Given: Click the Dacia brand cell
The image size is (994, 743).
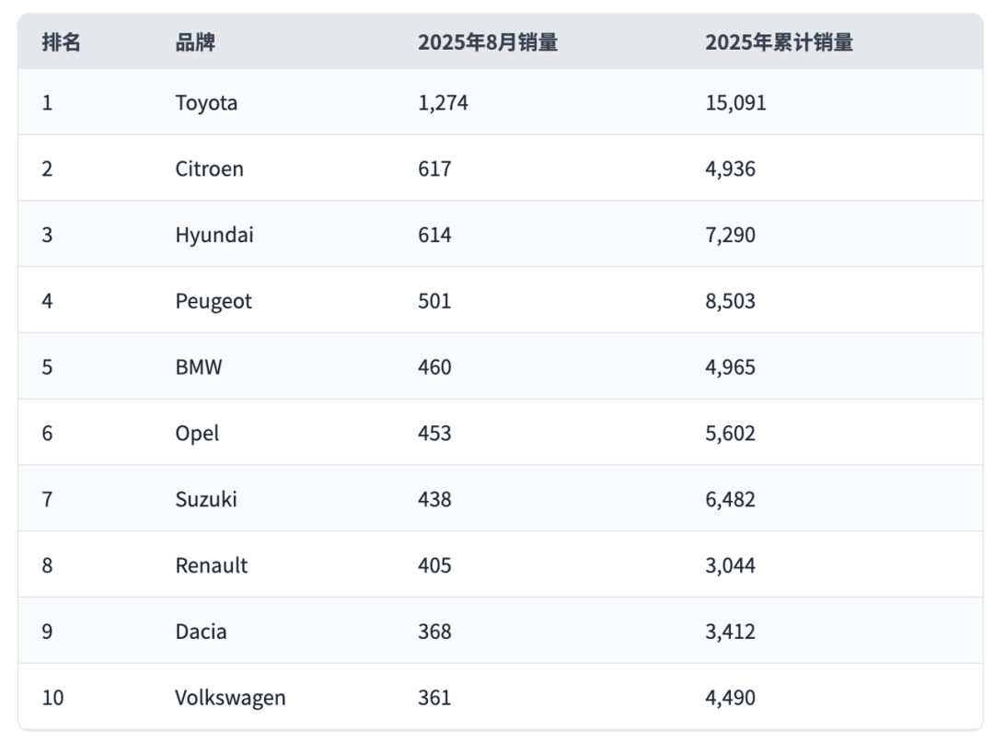Looking at the screenshot, I should [201, 632].
